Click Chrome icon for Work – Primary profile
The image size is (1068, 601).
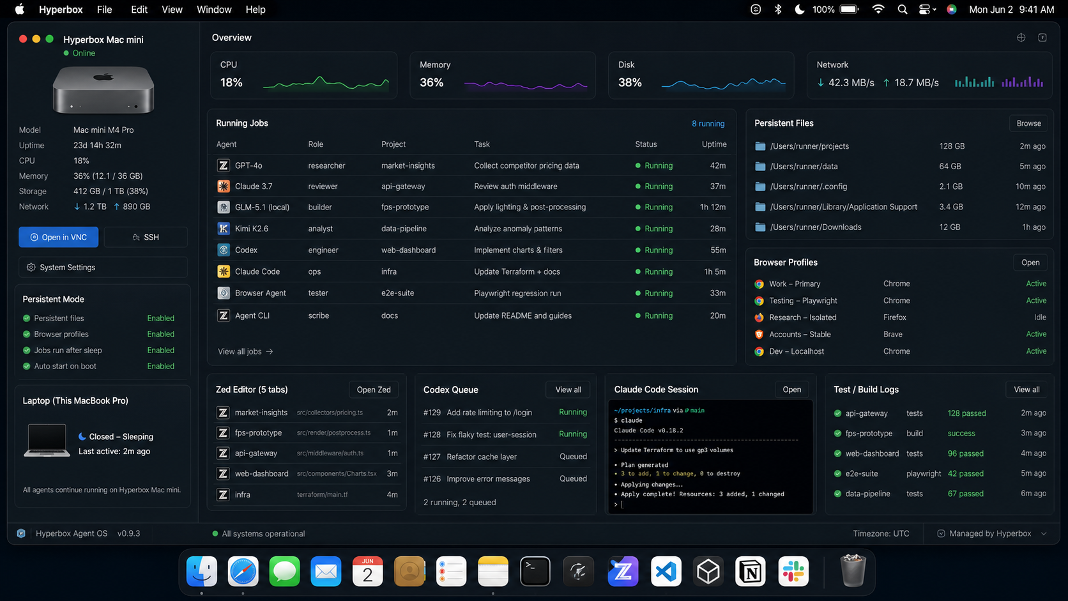(759, 284)
